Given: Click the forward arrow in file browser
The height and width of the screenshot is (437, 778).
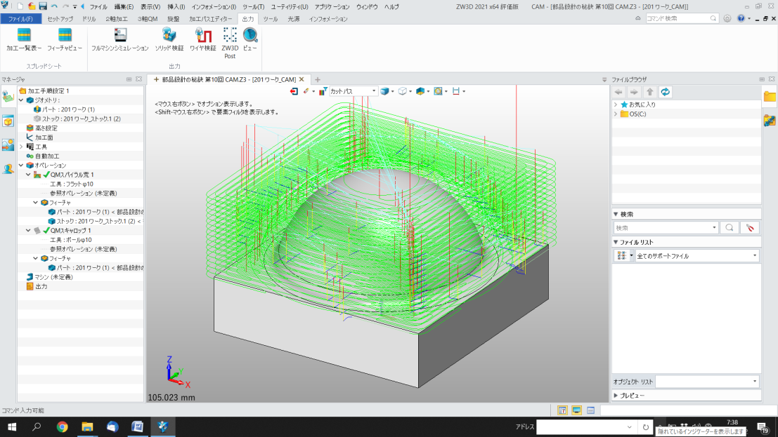Looking at the screenshot, I should (634, 92).
